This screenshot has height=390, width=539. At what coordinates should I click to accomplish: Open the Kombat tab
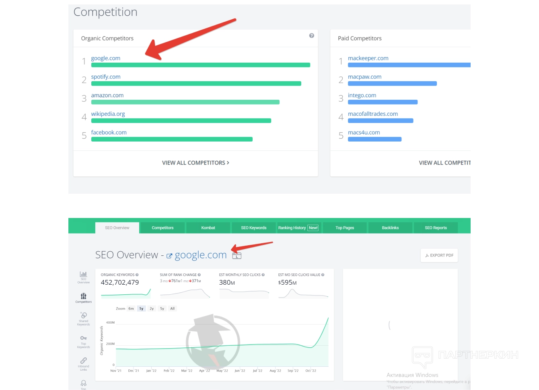(x=208, y=228)
